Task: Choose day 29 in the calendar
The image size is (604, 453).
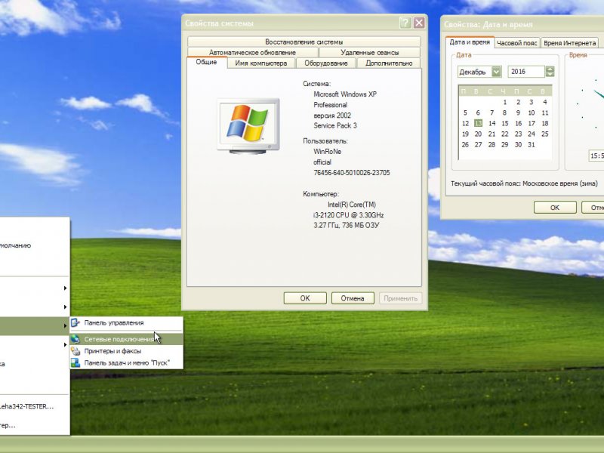Action: (x=504, y=144)
